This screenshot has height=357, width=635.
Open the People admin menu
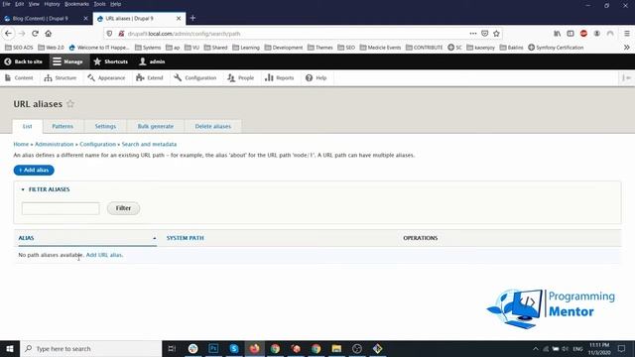click(240, 77)
